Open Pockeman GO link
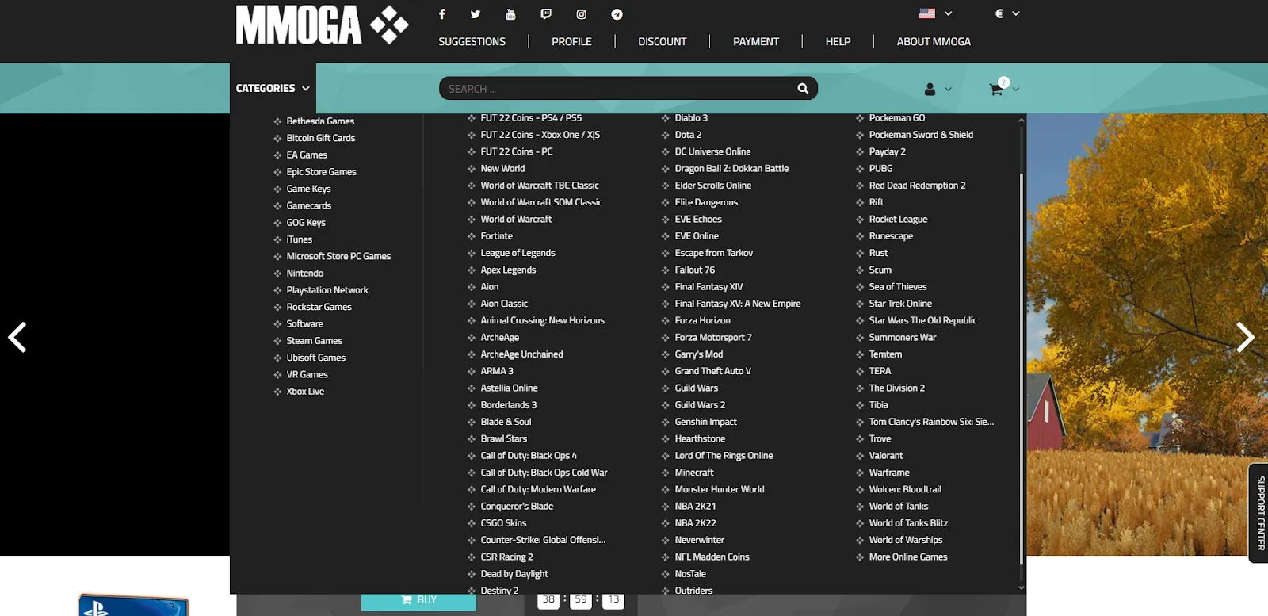1268x616 pixels. (896, 118)
